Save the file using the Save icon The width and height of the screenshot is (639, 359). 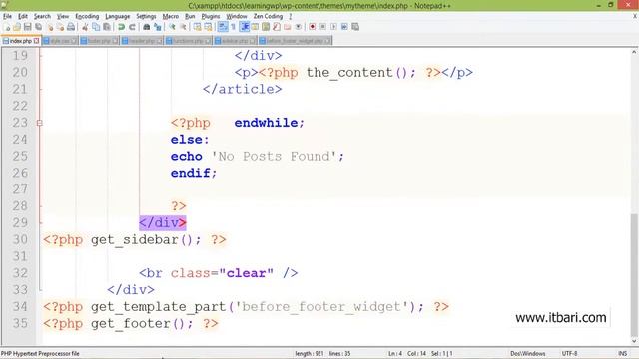pyautogui.click(x=27, y=27)
